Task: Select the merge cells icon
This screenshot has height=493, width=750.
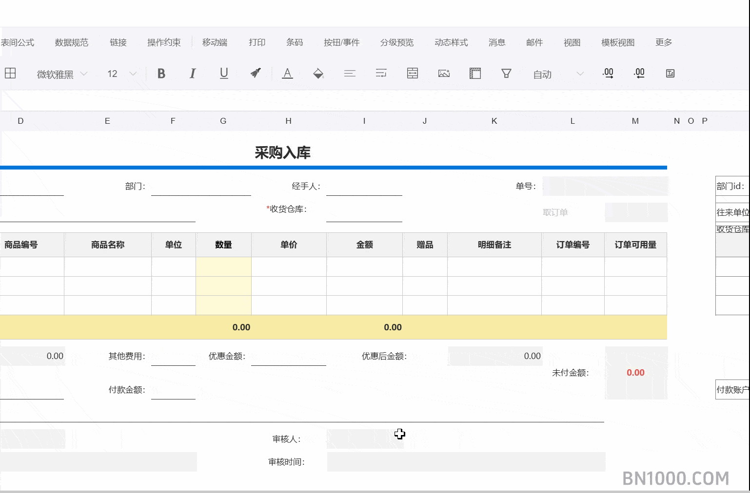Action: coord(413,74)
